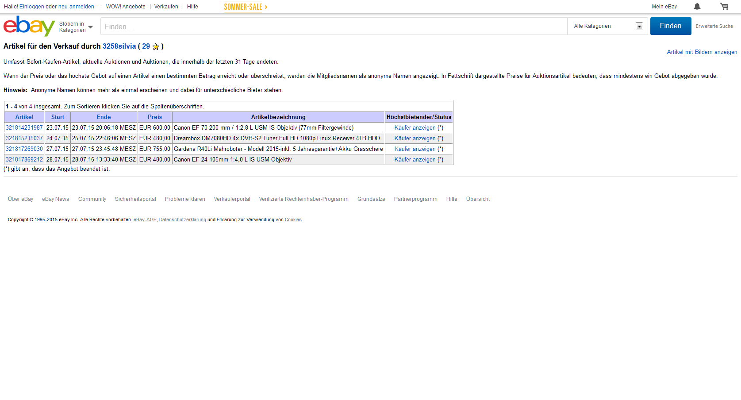
Task: Click the neu anmelden link
Action: pyautogui.click(x=76, y=7)
